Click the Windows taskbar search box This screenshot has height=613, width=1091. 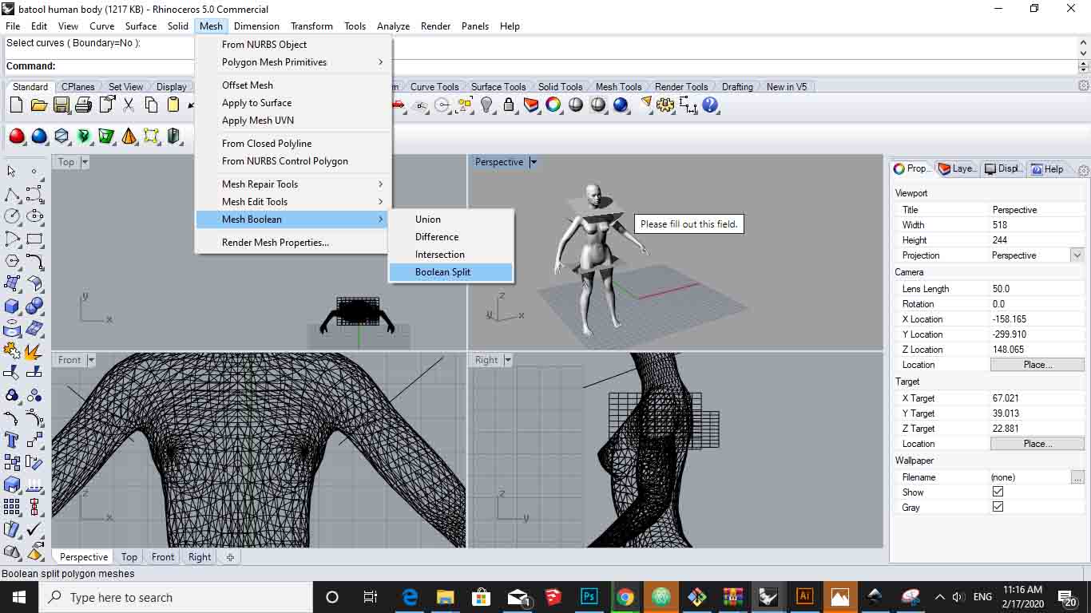tap(176, 597)
